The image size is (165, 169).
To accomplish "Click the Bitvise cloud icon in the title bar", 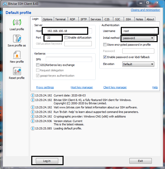I will coord(5,4).
